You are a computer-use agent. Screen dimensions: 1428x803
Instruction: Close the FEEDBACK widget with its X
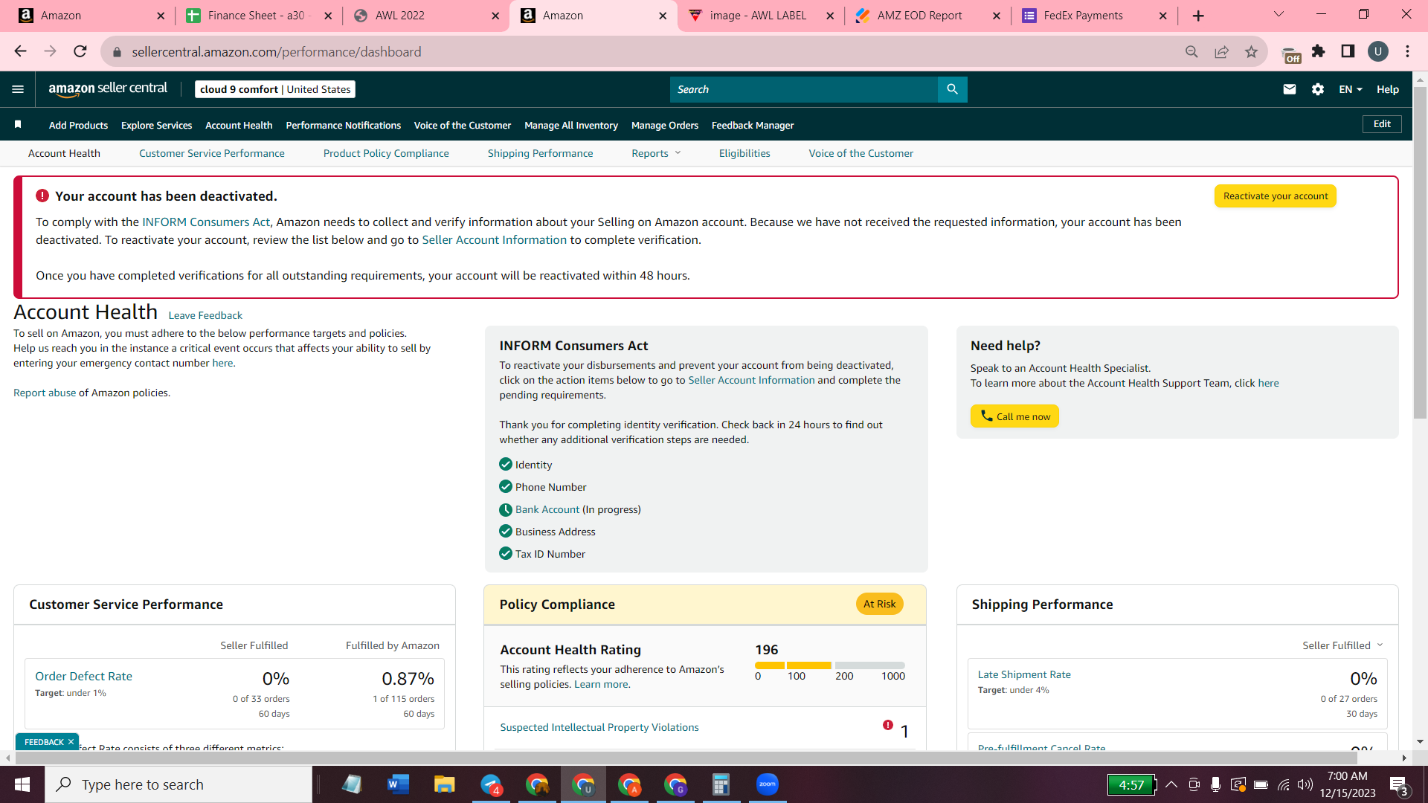point(71,741)
